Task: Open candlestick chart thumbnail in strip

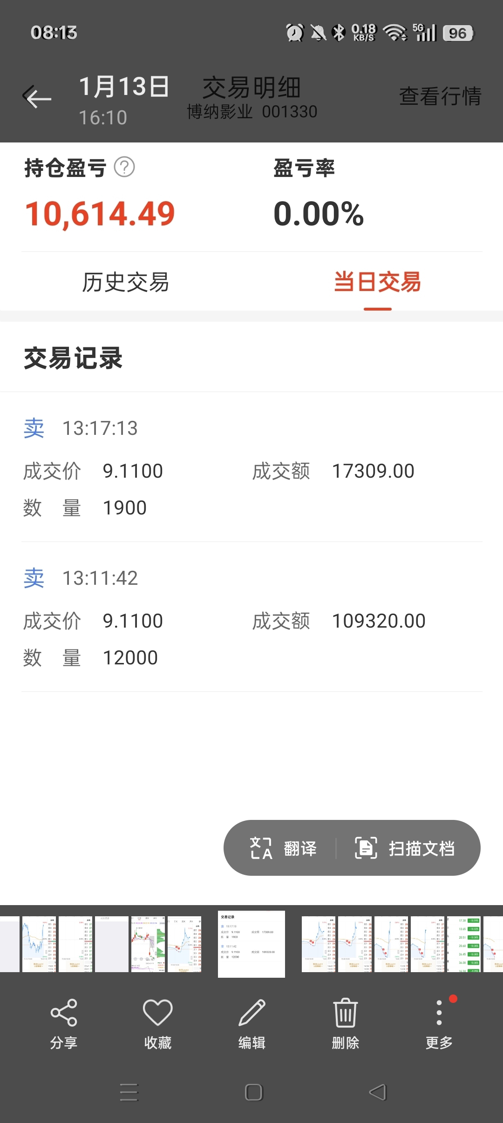Action: pyautogui.click(x=148, y=944)
